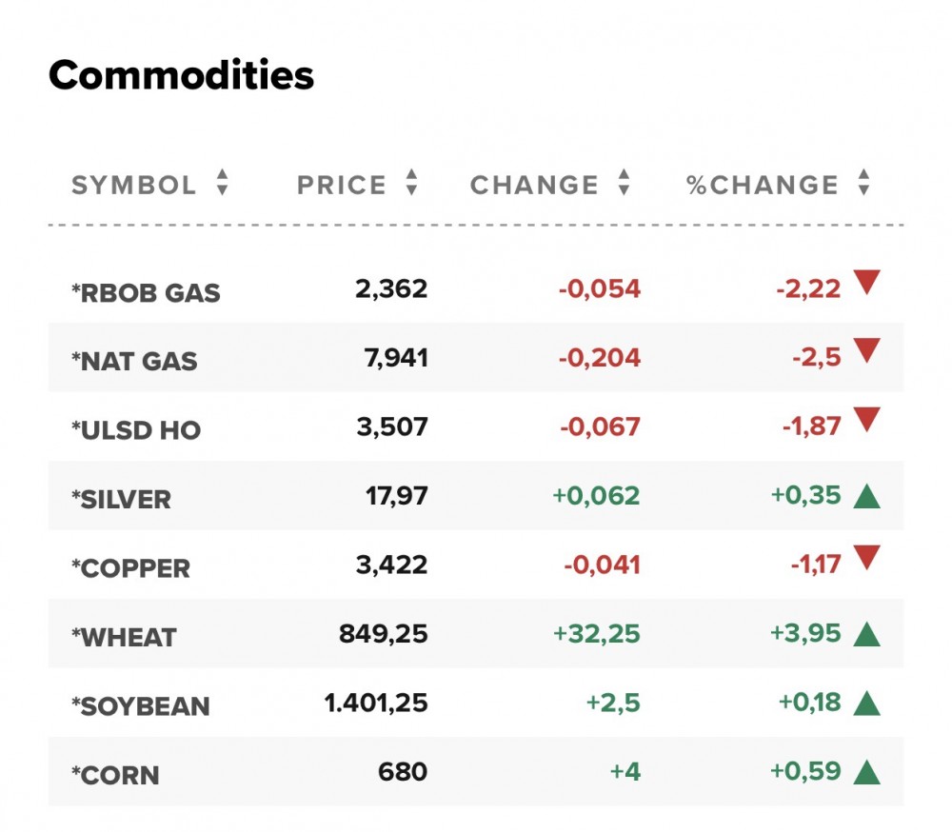The height and width of the screenshot is (832, 952).
Task: Click the CHANGE column sort arrows
Action: [624, 183]
